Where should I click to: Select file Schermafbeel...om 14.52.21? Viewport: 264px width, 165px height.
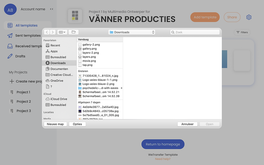click(x=100, y=92)
